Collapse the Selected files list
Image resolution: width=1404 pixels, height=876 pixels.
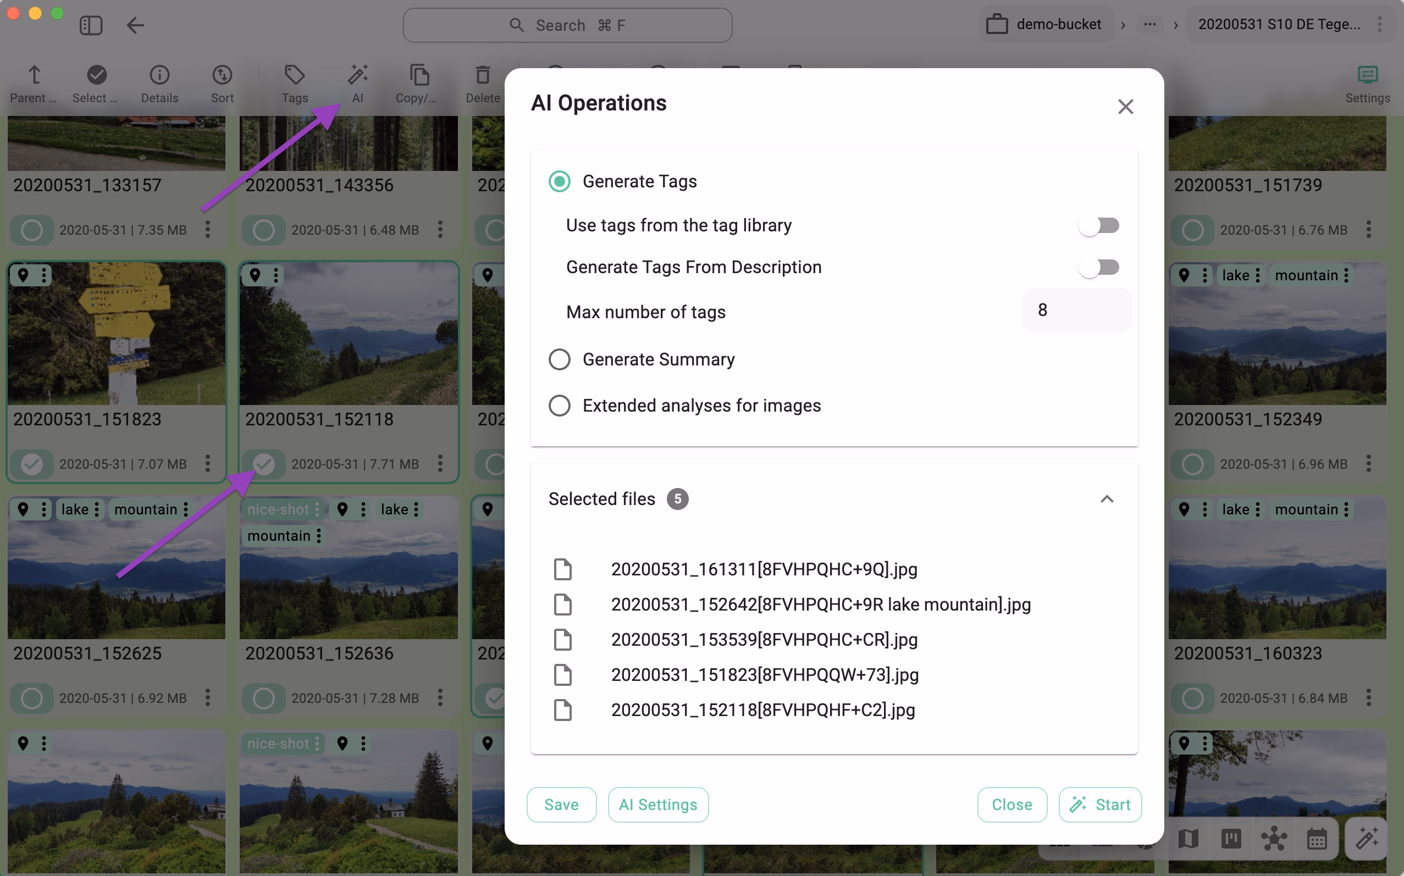coord(1107,499)
